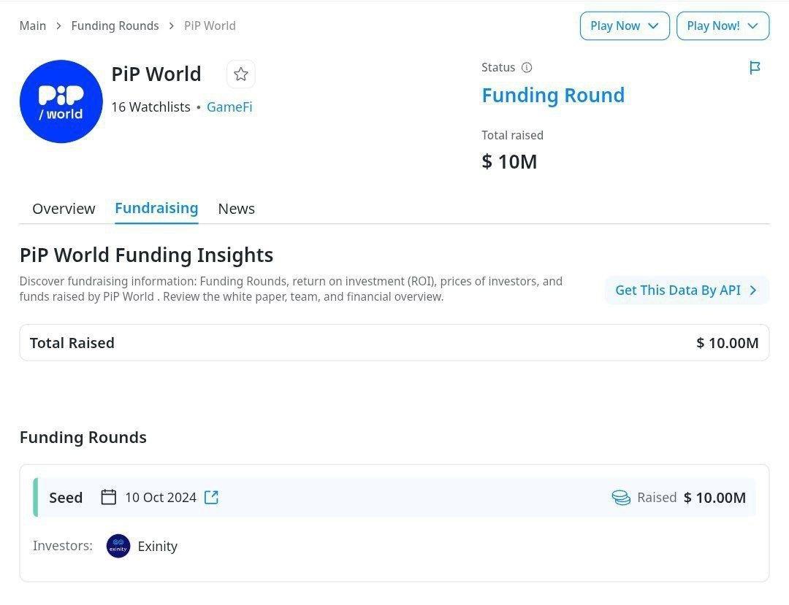Open the GameFi category link
The width and height of the screenshot is (789, 605).
[229, 107]
